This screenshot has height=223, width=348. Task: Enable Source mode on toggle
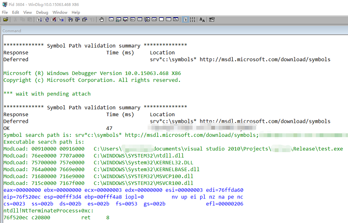point(185,19)
